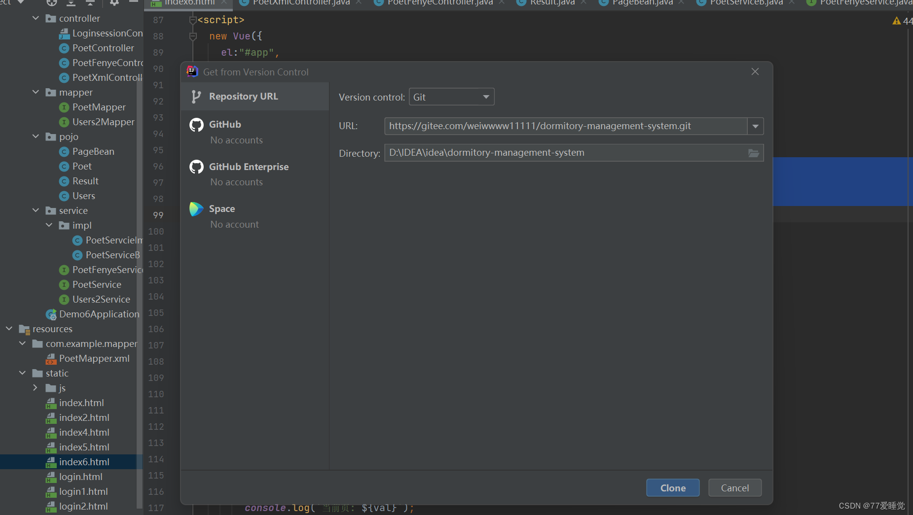
Task: Open PoetMapper interface in project tree
Action: tap(92, 107)
